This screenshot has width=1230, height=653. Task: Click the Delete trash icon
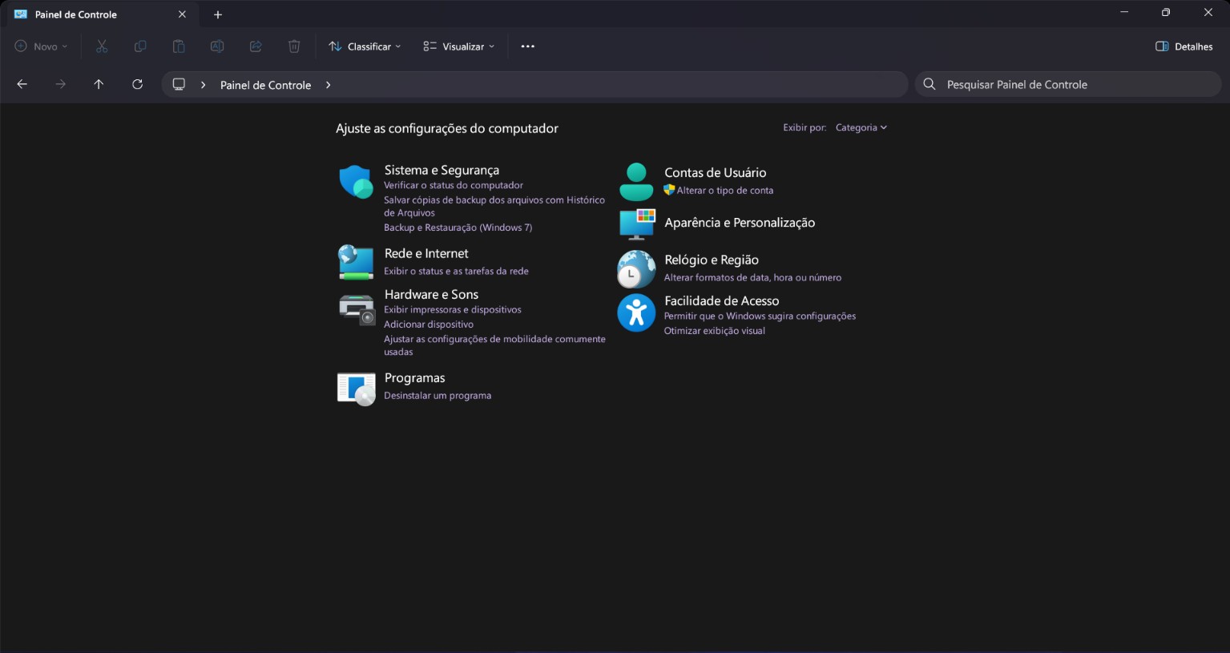(294, 46)
